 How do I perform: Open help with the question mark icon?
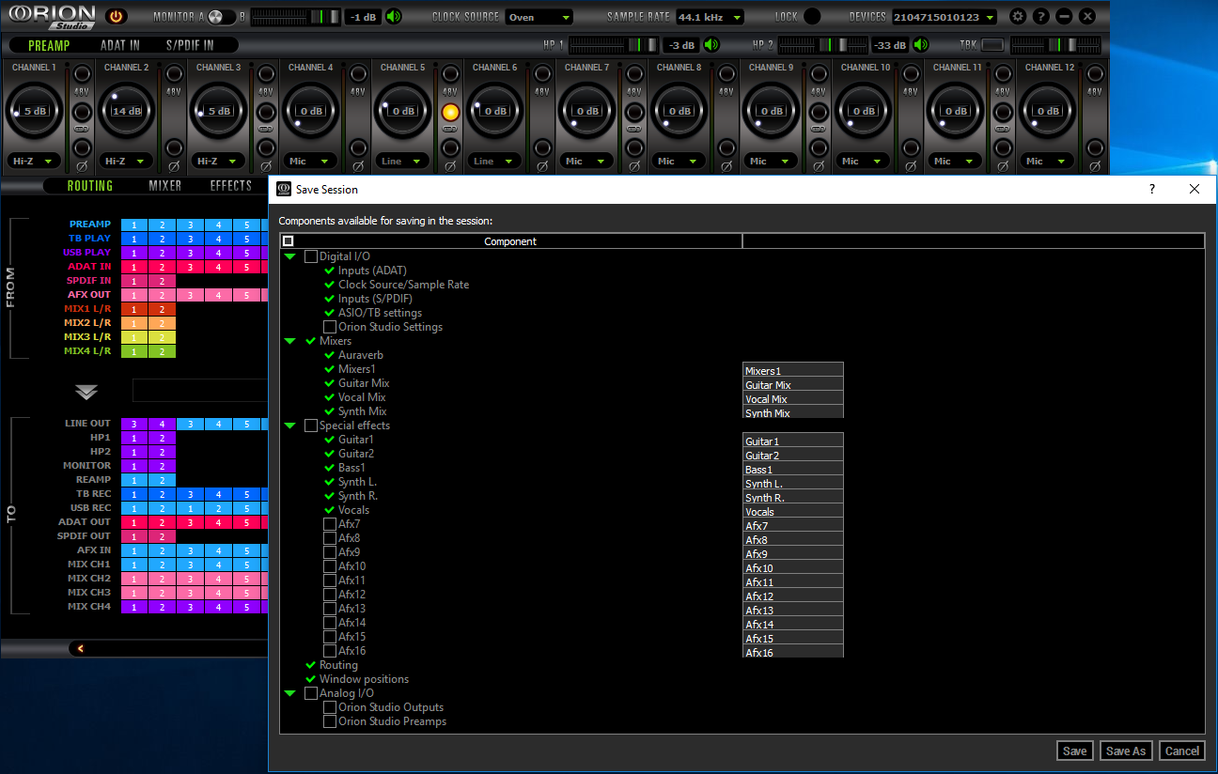click(1040, 17)
